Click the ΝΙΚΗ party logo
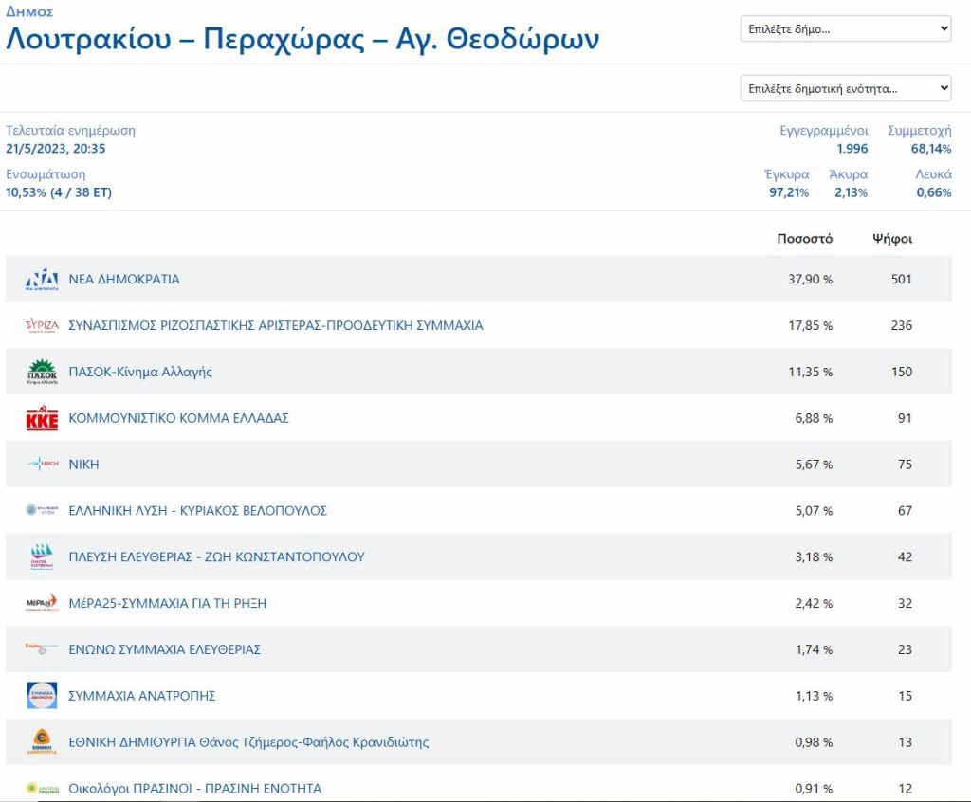Viewport: 971px width, 802px height. click(x=42, y=465)
